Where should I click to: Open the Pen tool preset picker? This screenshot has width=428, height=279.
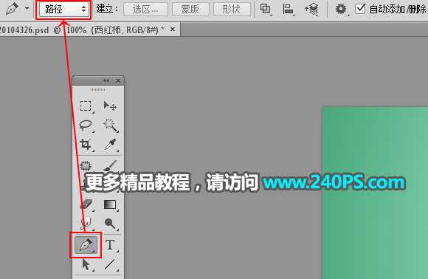coord(27,8)
